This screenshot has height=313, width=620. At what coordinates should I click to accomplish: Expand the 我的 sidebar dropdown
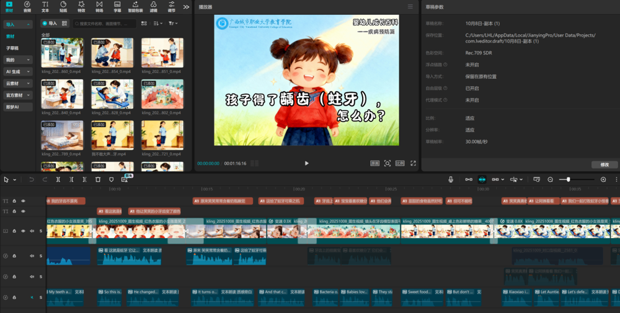(x=18, y=60)
